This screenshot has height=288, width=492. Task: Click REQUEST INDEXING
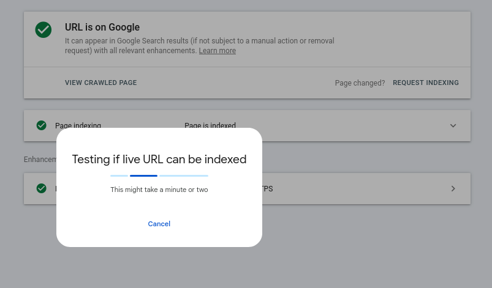click(x=426, y=83)
